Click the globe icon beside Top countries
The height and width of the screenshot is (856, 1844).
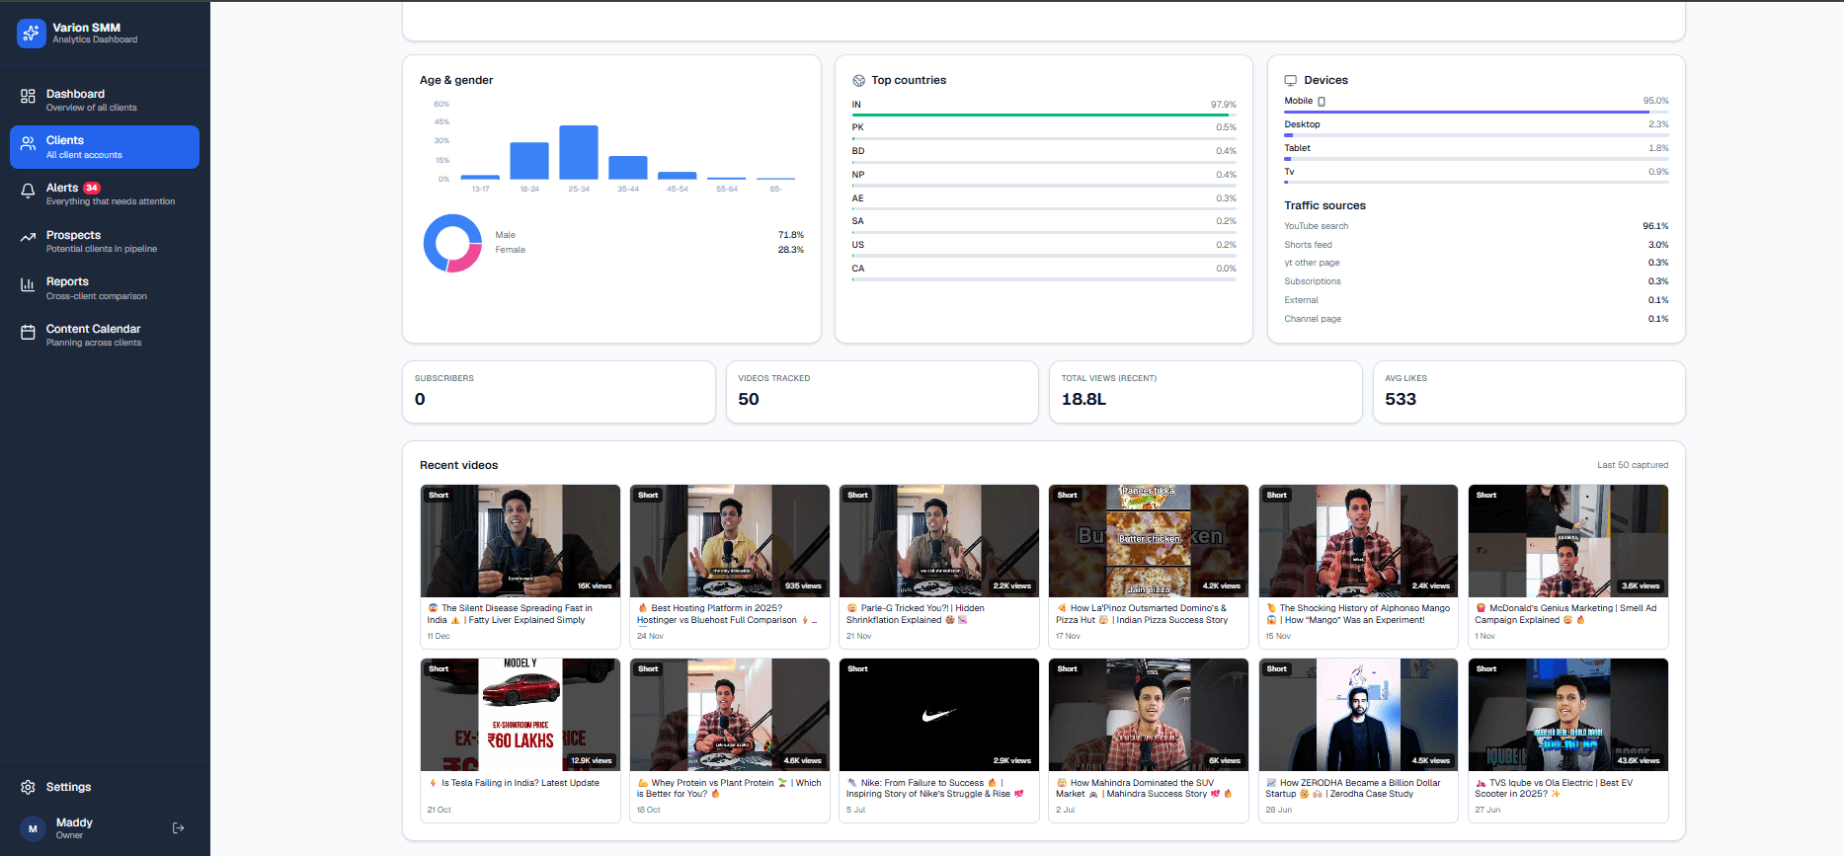pos(858,81)
